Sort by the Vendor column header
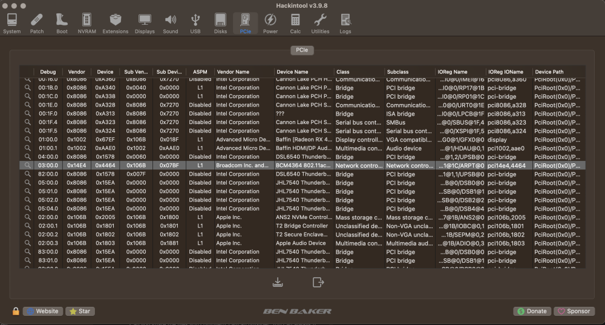This screenshot has width=605, height=325. click(x=76, y=72)
